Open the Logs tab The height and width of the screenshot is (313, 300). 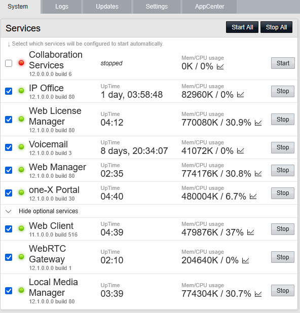pos(62,7)
